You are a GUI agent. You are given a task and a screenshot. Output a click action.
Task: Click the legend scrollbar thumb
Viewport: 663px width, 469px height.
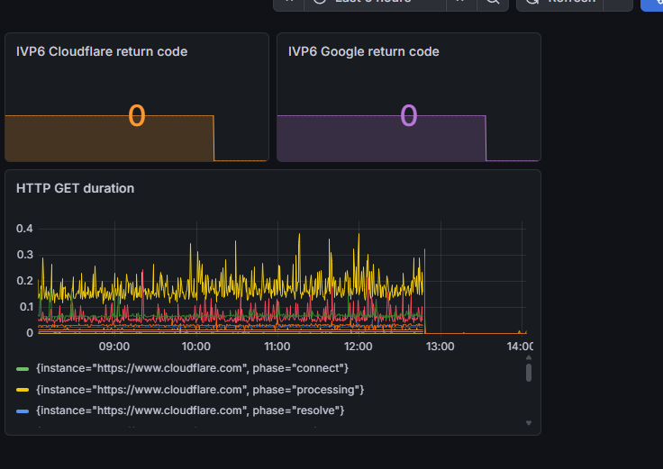529,373
